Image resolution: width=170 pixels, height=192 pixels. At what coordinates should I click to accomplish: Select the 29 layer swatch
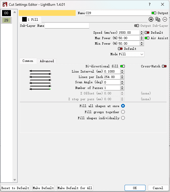tap(6, 20)
